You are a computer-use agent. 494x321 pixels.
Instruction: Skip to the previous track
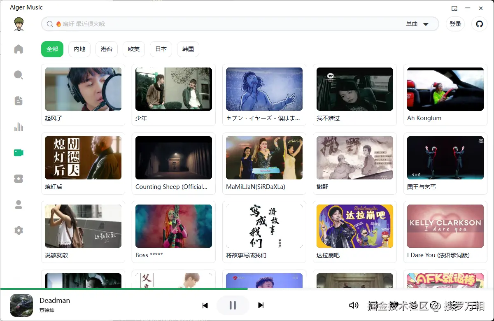[205, 305]
